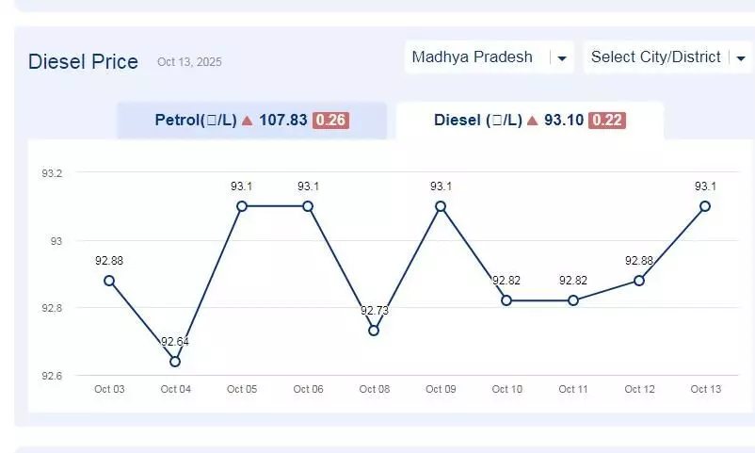Click the Oct 08 data point 92.73

click(374, 331)
